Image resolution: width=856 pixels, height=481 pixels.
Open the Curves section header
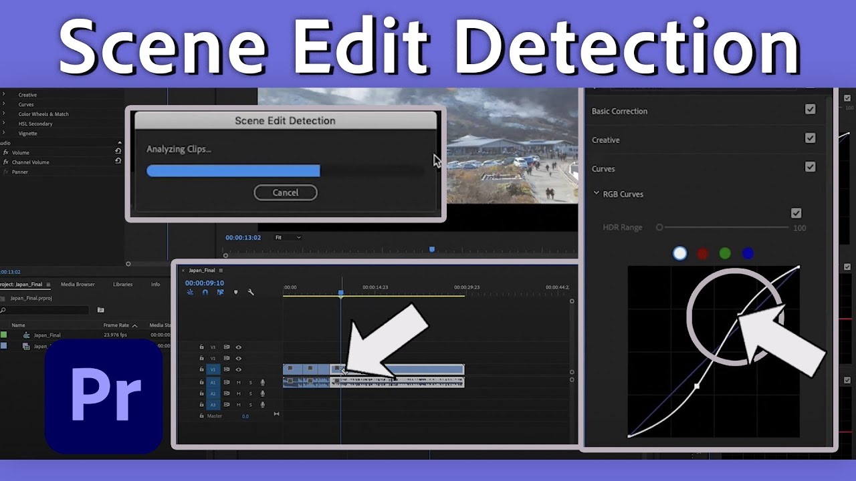[603, 168]
